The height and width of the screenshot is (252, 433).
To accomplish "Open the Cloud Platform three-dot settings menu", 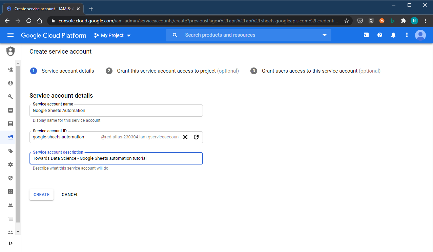I will click(x=407, y=35).
